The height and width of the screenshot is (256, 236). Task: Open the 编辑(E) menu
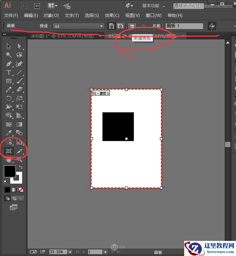click(31, 15)
